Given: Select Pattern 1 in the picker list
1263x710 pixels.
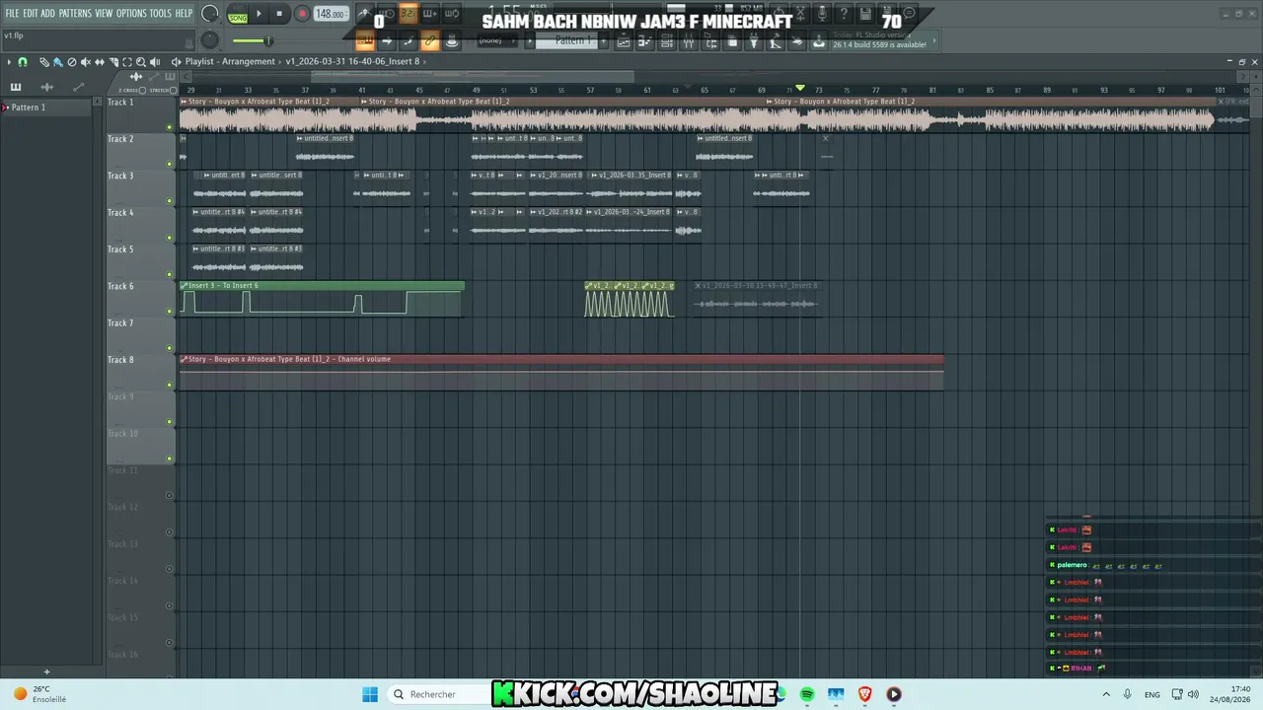Looking at the screenshot, I should click(x=49, y=107).
